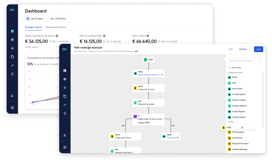Open dashboard grid icon in Dashboard window sidebar

12,31
